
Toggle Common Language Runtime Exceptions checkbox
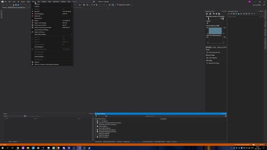(x=97, y=123)
